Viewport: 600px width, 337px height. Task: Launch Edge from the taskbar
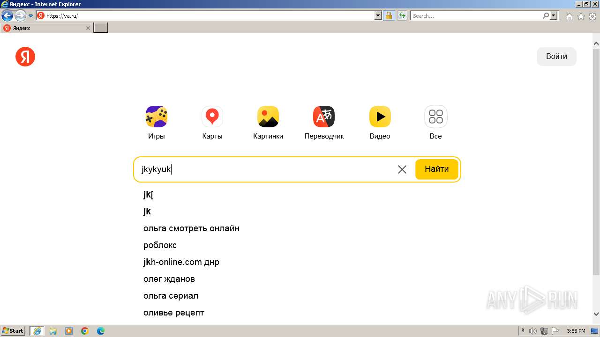click(101, 331)
